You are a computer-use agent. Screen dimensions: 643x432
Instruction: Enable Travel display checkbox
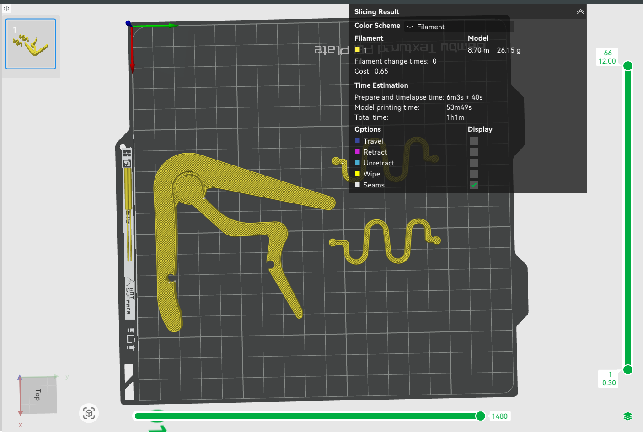(x=474, y=141)
